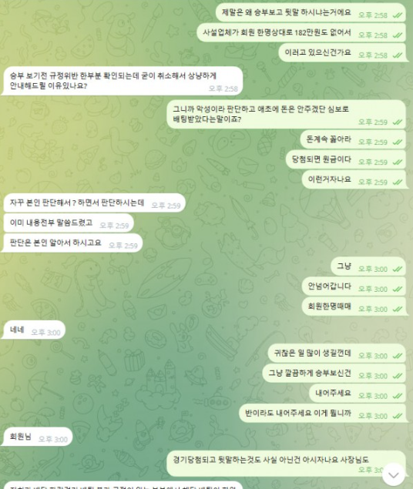Click '이미 내용전부 말씀드렸고' message bubble
Viewport: 413px width, 489px height.
point(68,223)
